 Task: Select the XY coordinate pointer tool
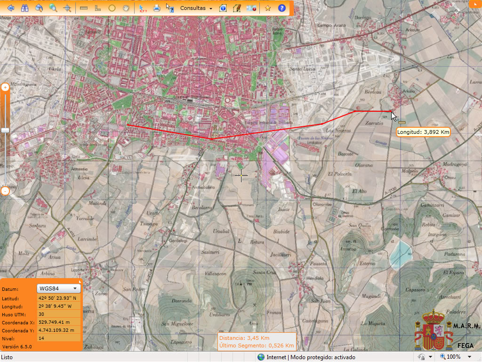143,8
